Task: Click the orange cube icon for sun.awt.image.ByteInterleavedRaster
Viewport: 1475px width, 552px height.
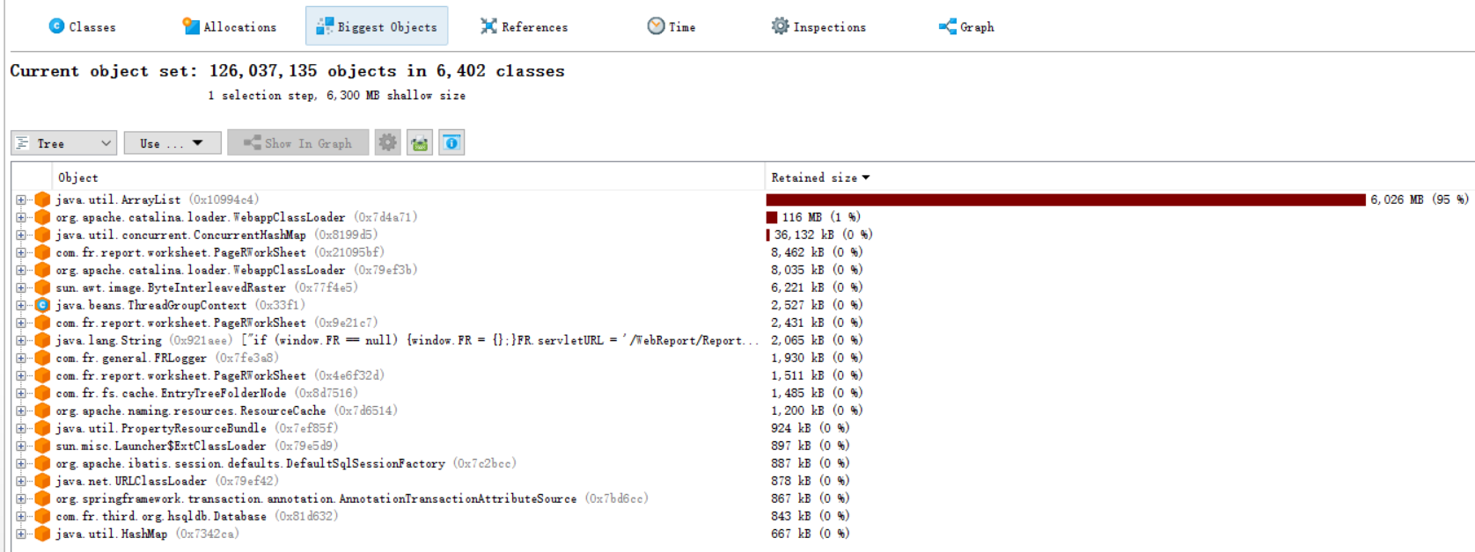Action: pos(42,287)
